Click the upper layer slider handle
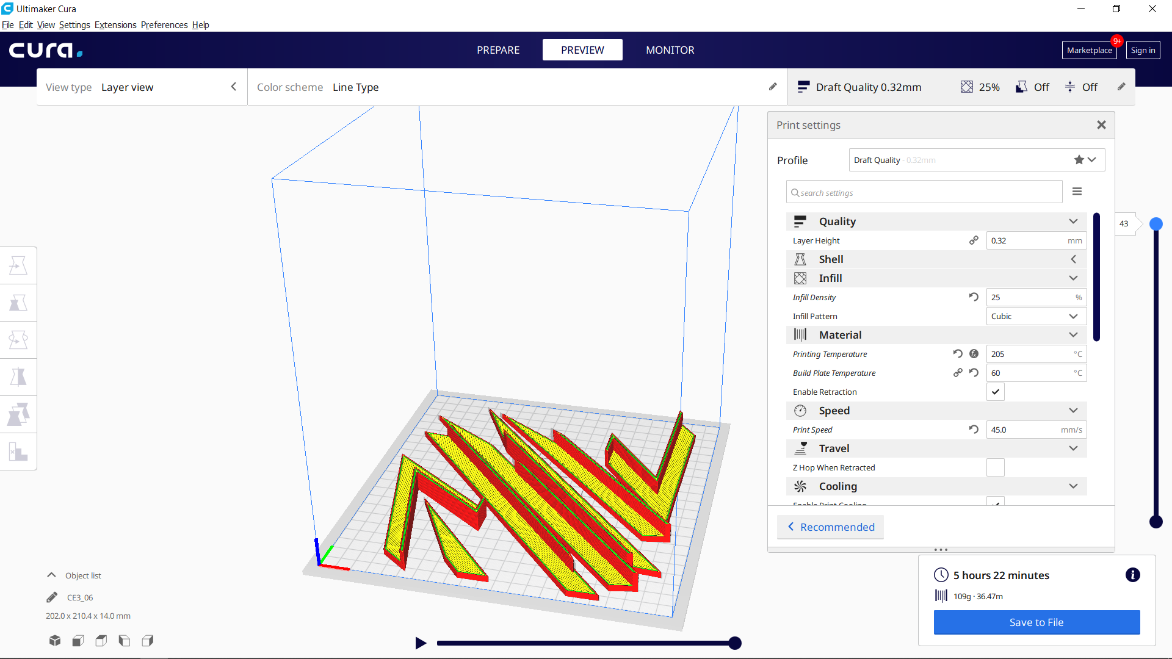Image resolution: width=1172 pixels, height=659 pixels. [1156, 224]
